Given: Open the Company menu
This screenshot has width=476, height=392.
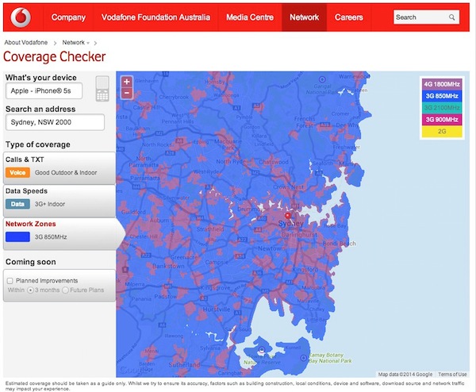Looking at the screenshot, I should click(68, 17).
